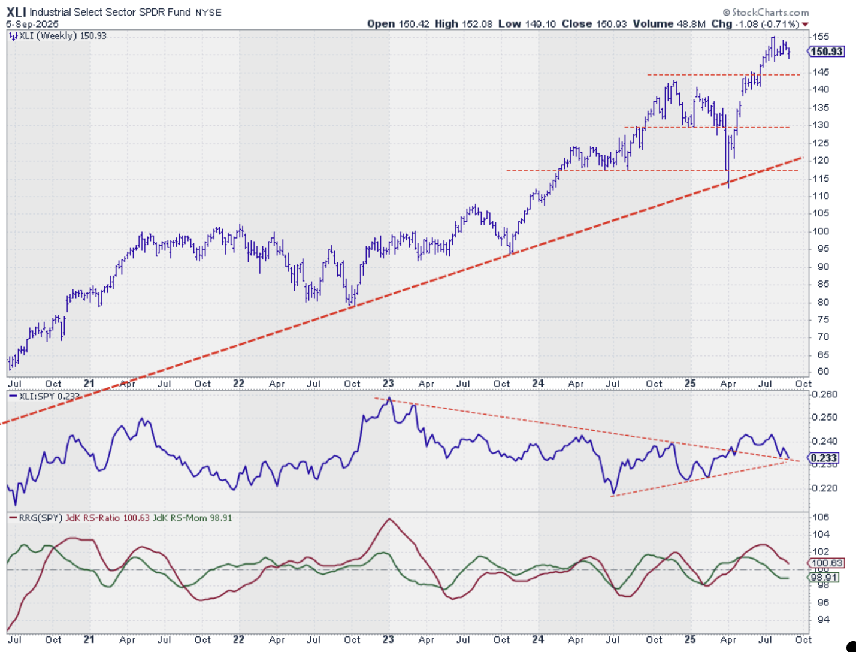The image size is (856, 652).
Task: Click the NYSE exchange label
Action: click(x=208, y=13)
